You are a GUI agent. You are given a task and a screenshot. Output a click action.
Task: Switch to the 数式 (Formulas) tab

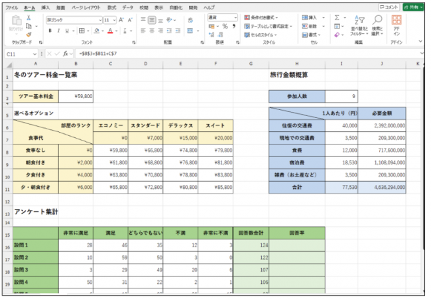pos(111,7)
